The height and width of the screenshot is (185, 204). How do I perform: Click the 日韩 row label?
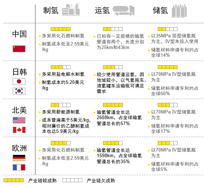19,72
